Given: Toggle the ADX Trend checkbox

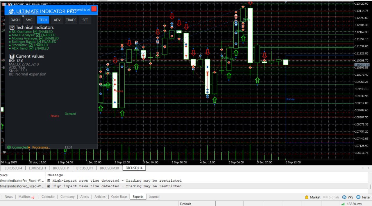Looking at the screenshot, I should coord(31,48).
